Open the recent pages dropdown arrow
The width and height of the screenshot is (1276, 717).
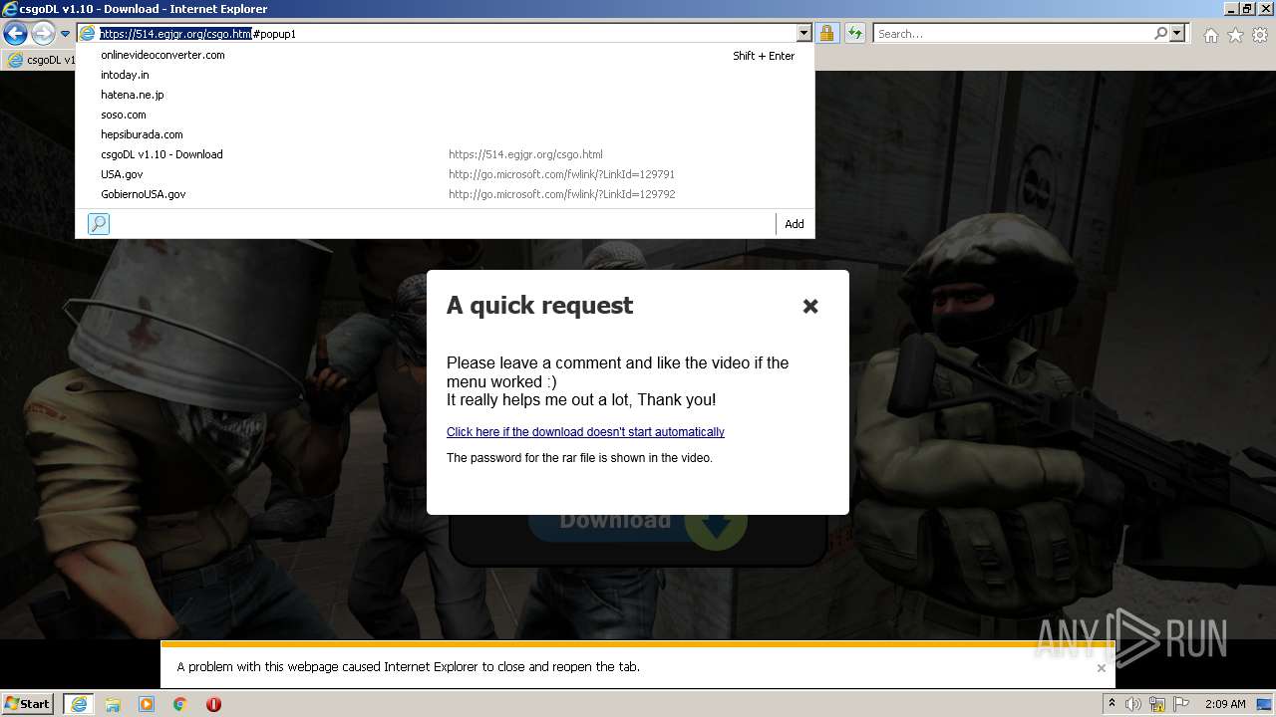(65, 34)
